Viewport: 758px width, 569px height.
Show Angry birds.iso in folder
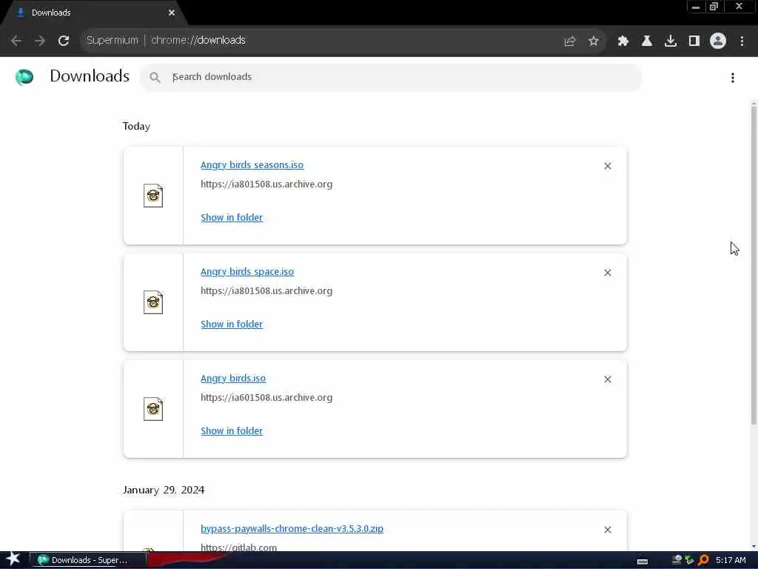(x=232, y=430)
